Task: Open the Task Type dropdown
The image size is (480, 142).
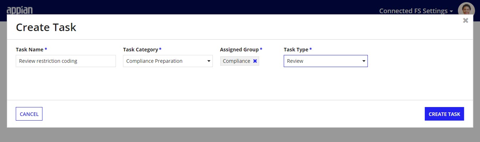Action: [326, 61]
